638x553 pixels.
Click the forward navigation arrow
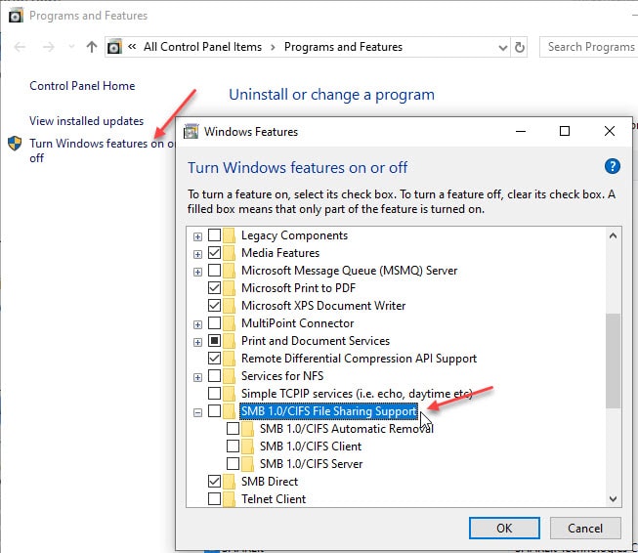(49, 47)
